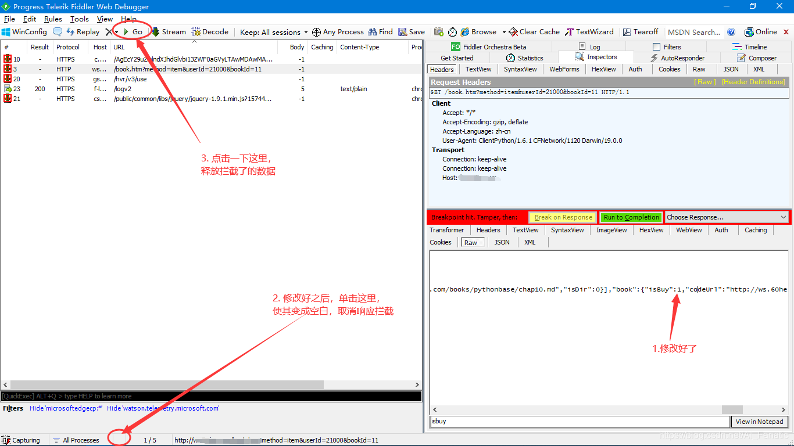794x446 pixels.
Task: Toggle Decode option in toolbar
Action: [x=210, y=32]
